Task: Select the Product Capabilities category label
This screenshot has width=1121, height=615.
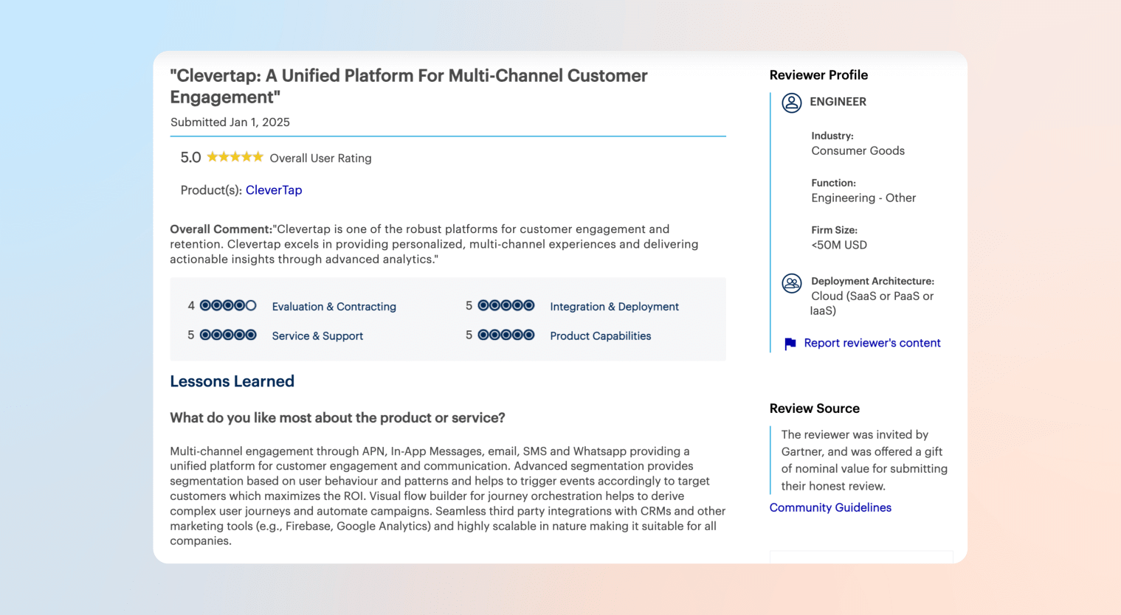Action: click(x=600, y=336)
